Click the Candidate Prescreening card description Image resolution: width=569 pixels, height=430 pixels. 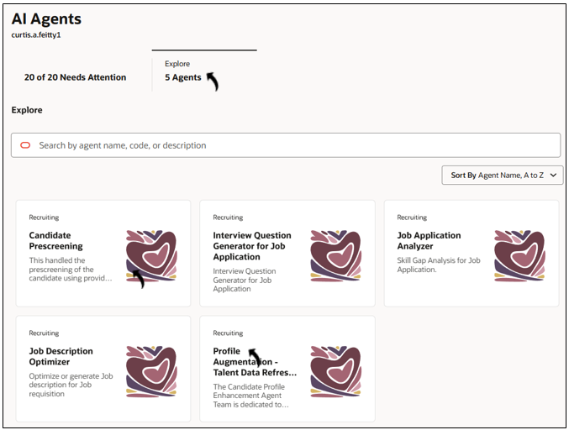(71, 270)
